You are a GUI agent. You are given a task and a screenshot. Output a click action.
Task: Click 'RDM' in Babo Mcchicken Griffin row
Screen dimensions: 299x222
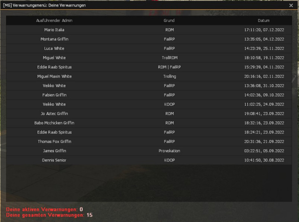[x=170, y=123]
